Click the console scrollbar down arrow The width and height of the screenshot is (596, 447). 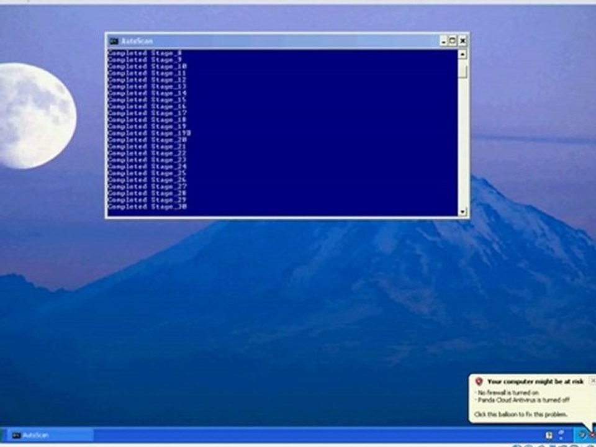[462, 211]
